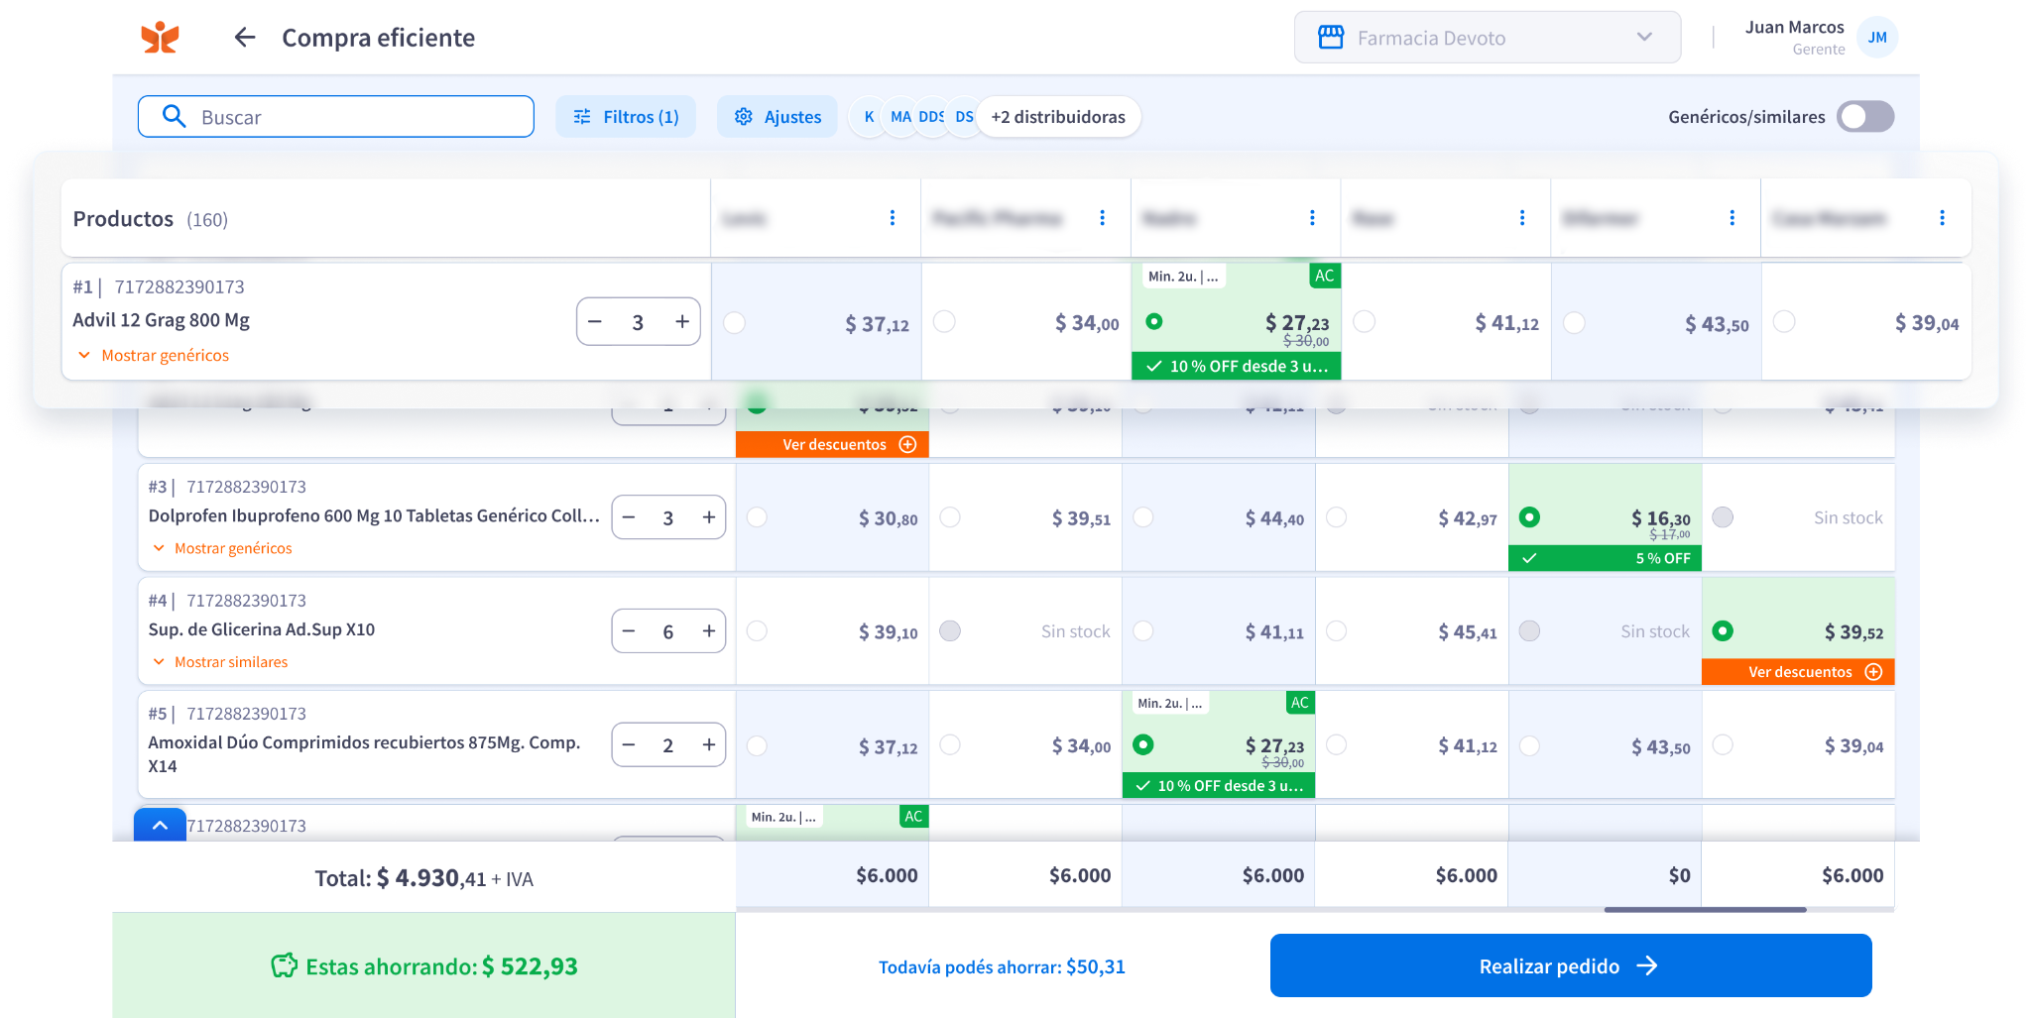Select $ 27,23 option for Advil
Screen dimensions: 2031x1018
point(1154,321)
